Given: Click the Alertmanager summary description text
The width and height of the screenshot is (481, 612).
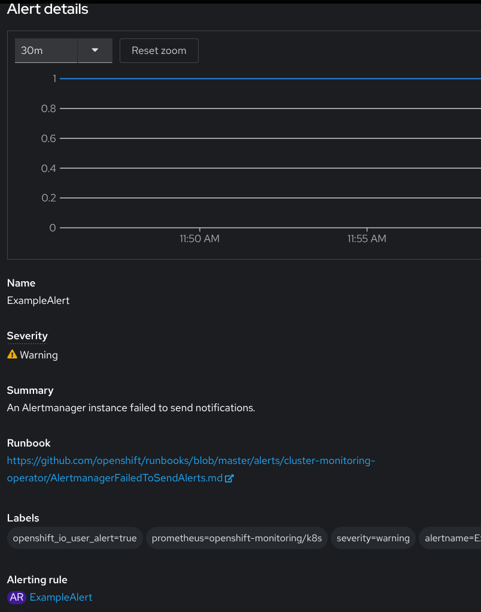Looking at the screenshot, I should [131, 408].
